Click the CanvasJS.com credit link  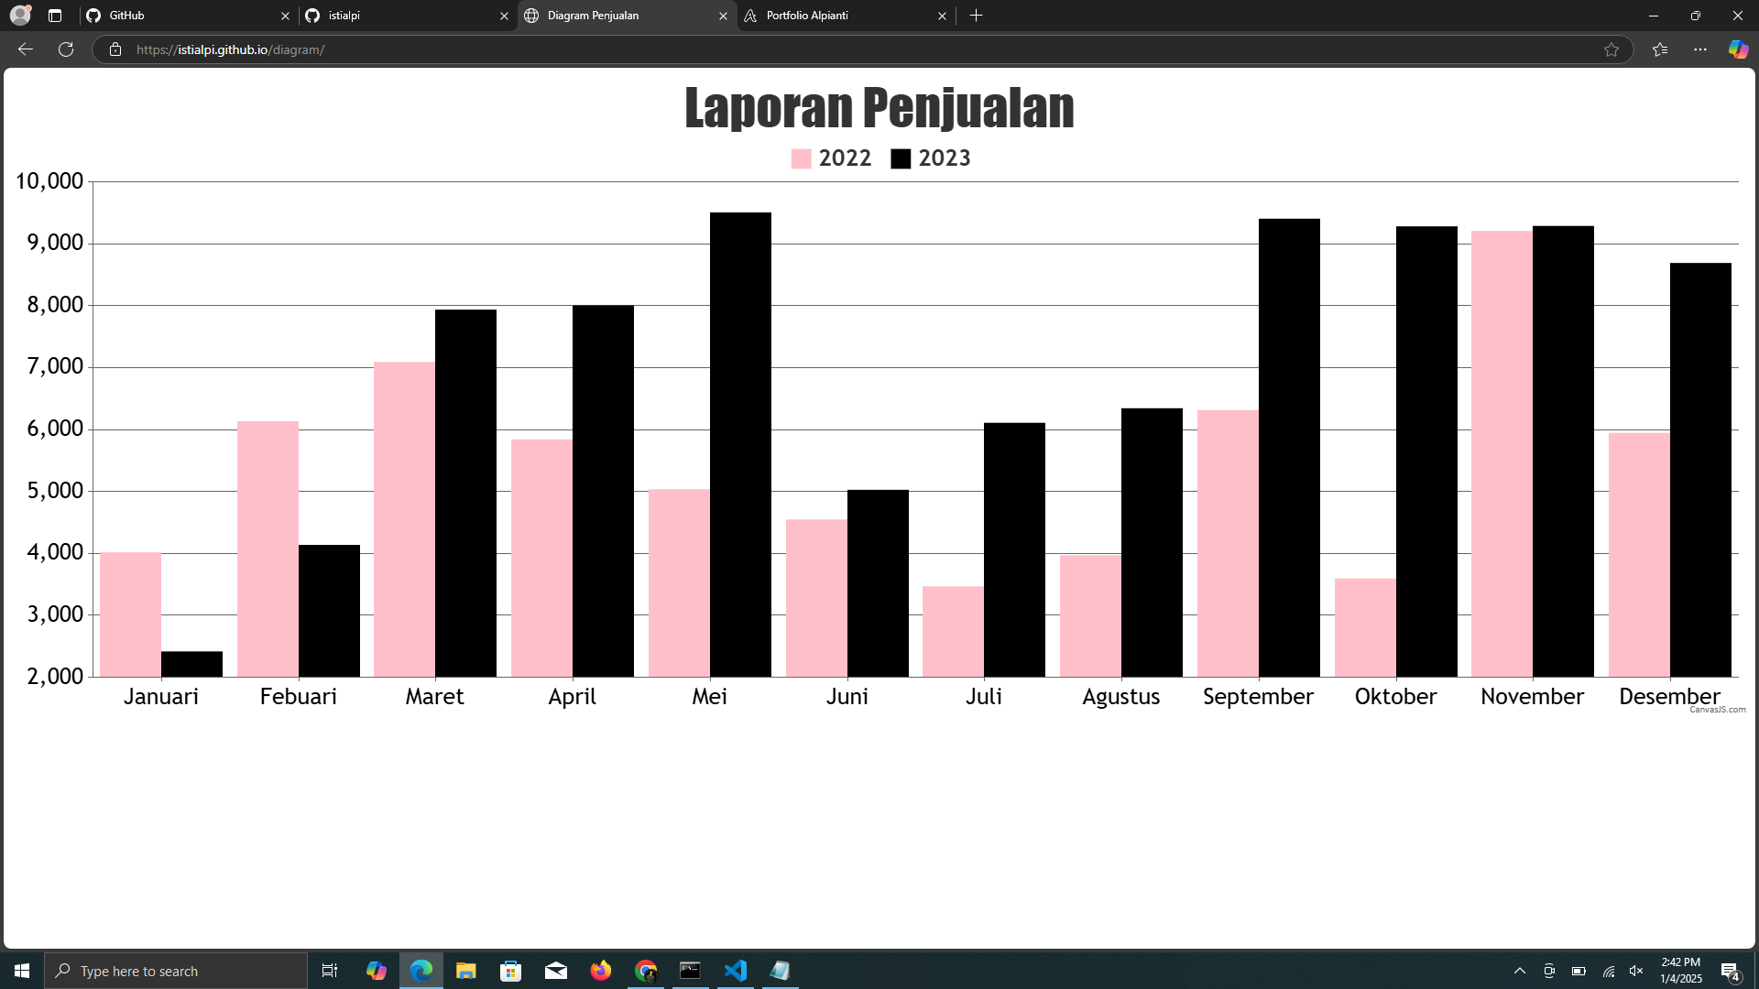click(x=1717, y=710)
